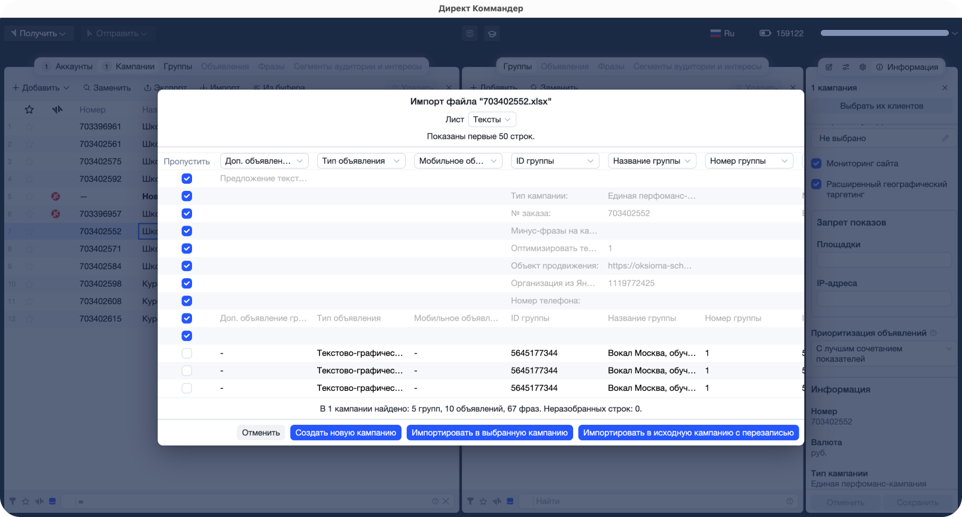Viewport: 962px width, 517px height.
Task: Open the Мобильное об… column mapping dropdown
Action: (x=458, y=161)
